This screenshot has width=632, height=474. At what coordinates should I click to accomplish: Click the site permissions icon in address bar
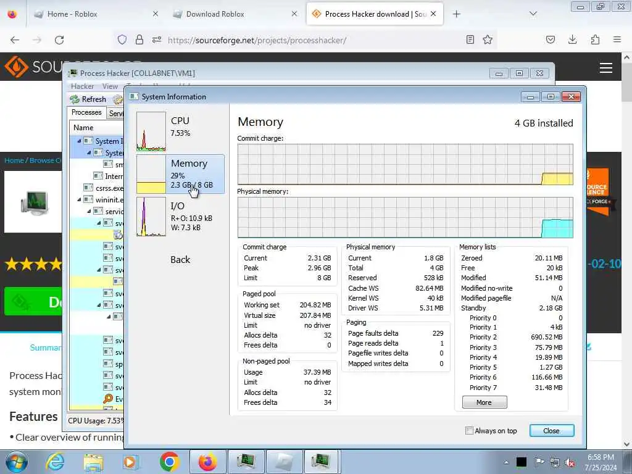point(157,39)
